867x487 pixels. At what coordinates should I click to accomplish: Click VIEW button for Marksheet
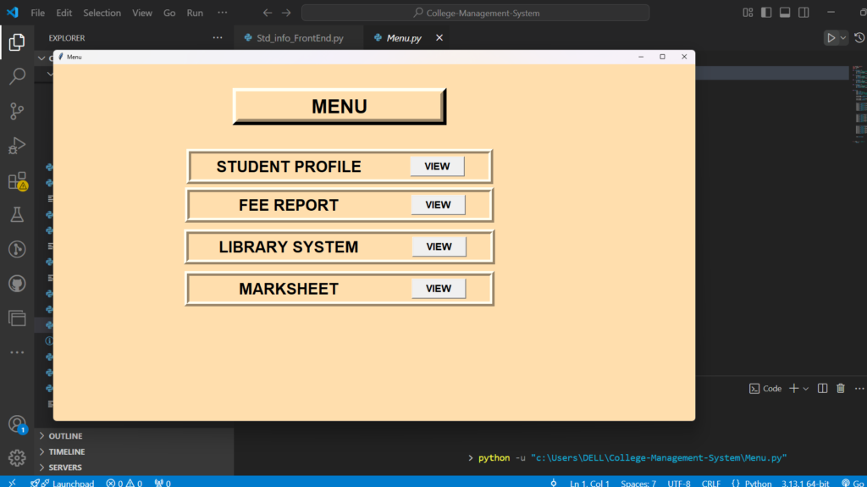pyautogui.click(x=439, y=288)
